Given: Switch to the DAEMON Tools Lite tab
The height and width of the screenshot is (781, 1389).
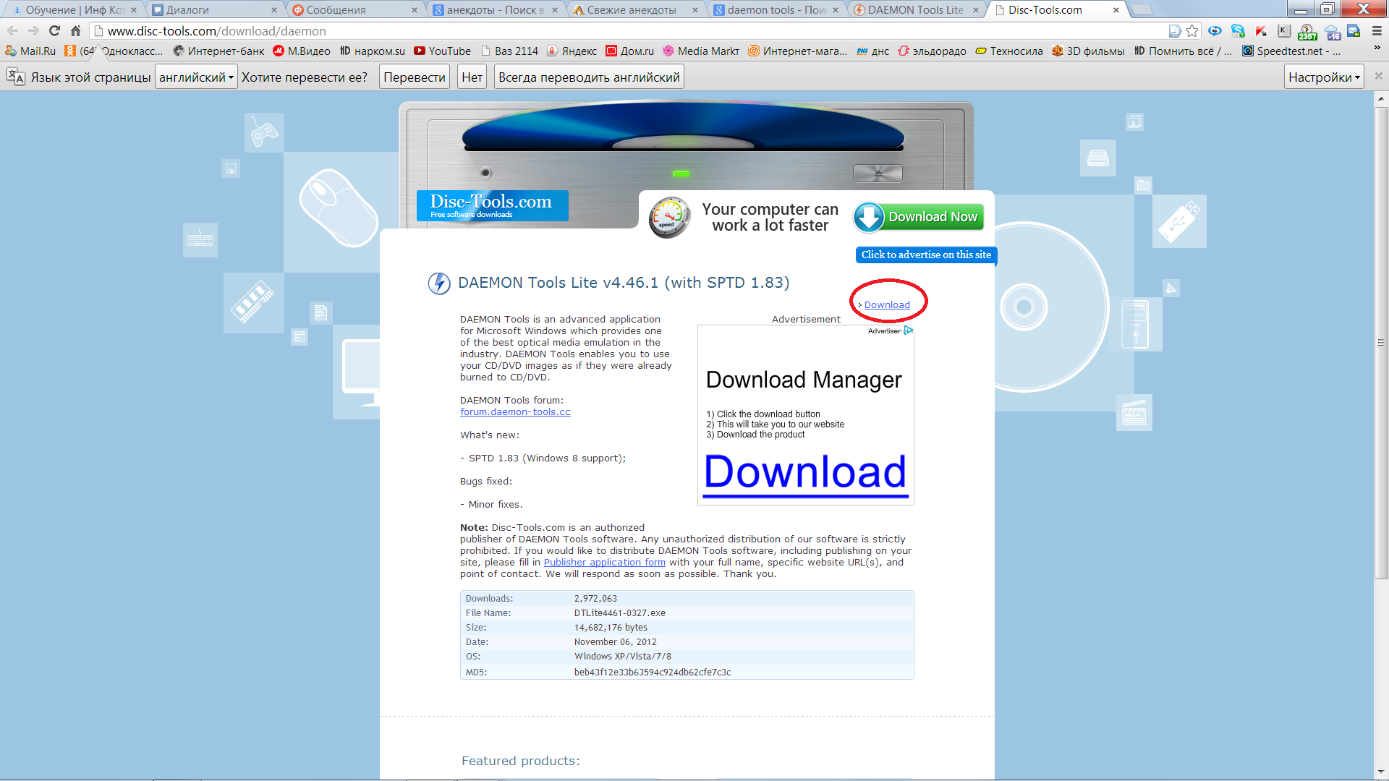Looking at the screenshot, I should coord(914,10).
